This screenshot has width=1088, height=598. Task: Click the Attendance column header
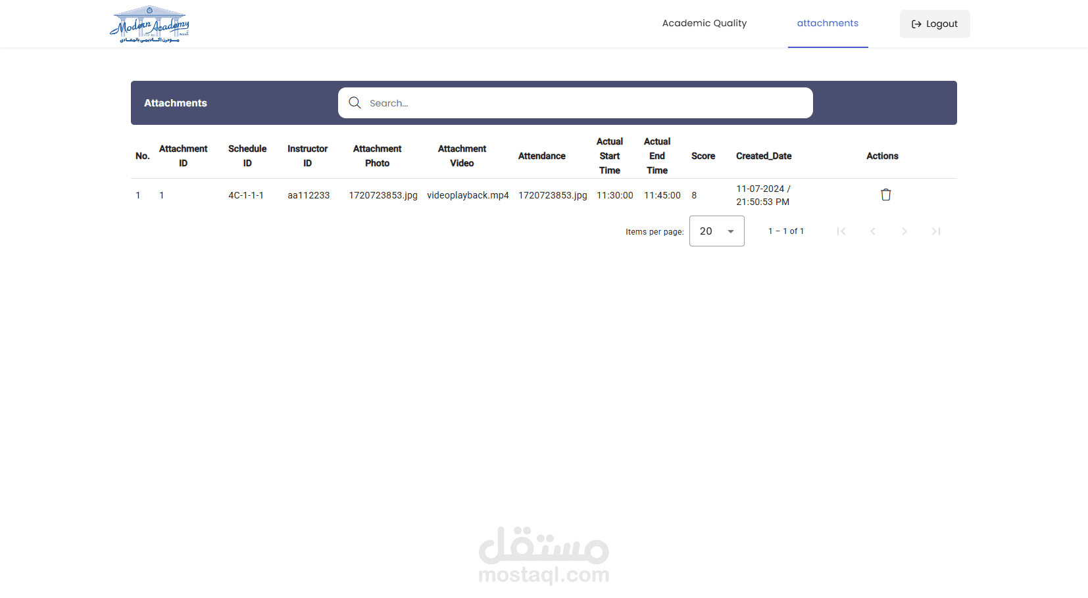tap(542, 156)
